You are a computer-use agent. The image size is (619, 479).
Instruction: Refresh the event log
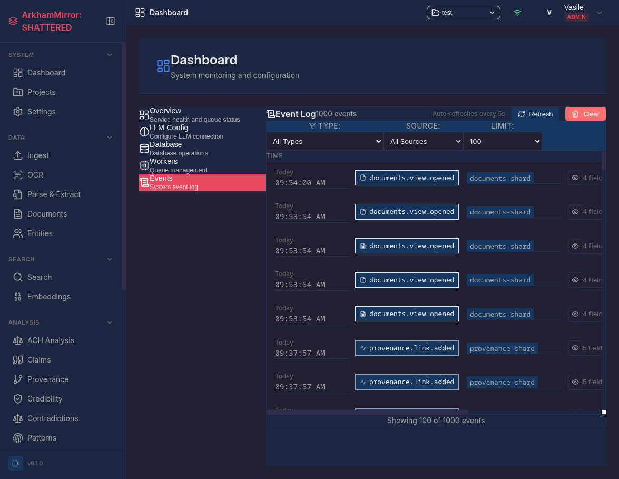535,114
